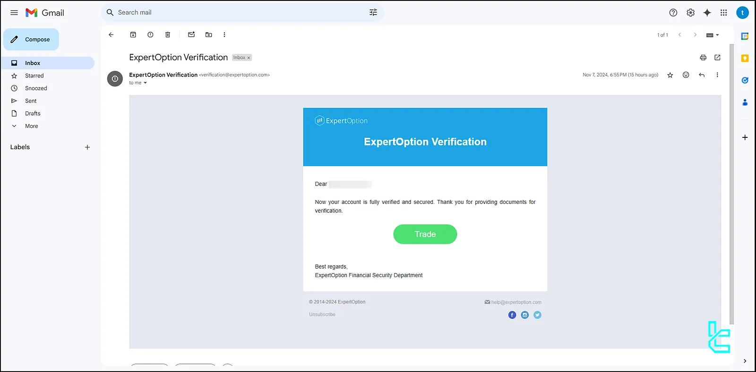Open Contacts in side panel
Viewport: 756px width, 372px height.
click(745, 102)
